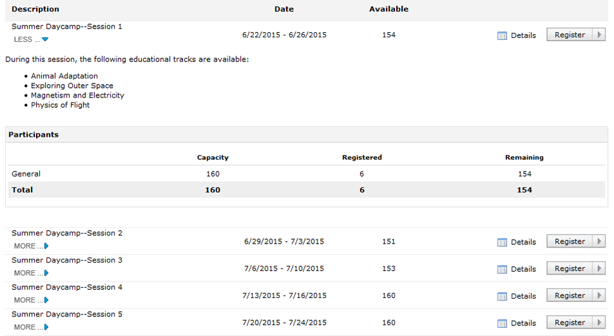
Task: Open the Details link for Session 4
Action: point(523,296)
